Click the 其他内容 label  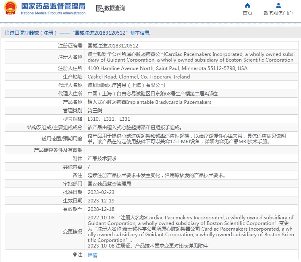(73, 167)
